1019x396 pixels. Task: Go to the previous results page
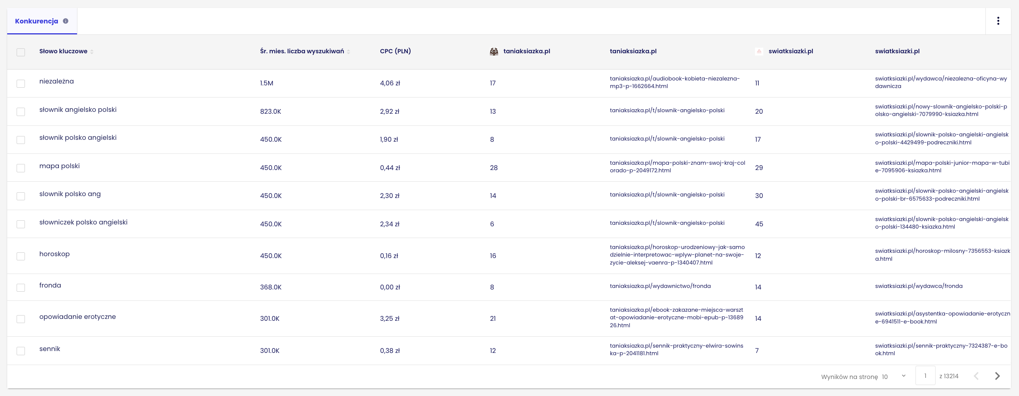976,376
